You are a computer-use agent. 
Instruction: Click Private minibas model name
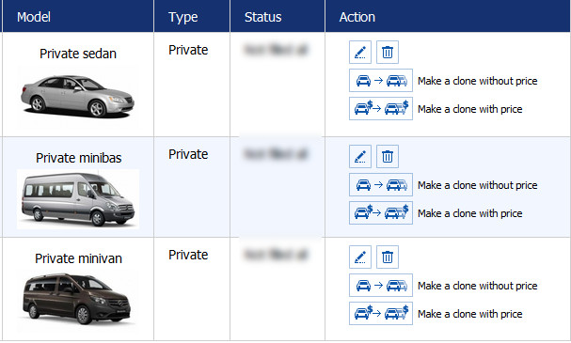pos(79,158)
